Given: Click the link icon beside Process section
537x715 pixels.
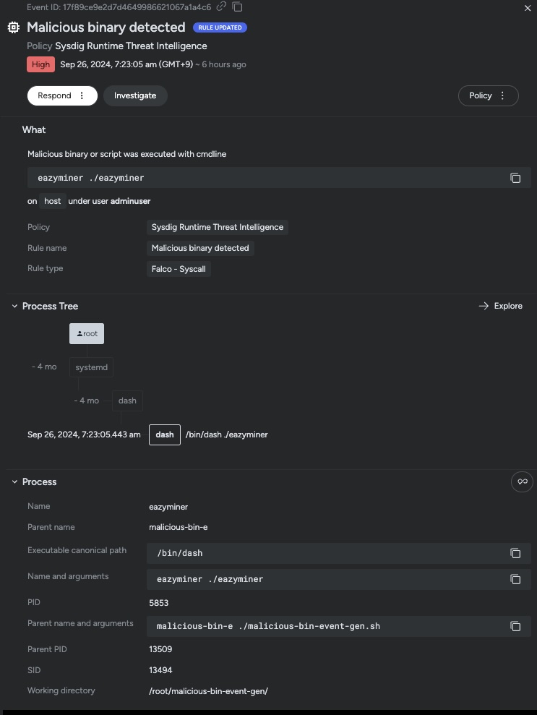Looking at the screenshot, I should (522, 481).
